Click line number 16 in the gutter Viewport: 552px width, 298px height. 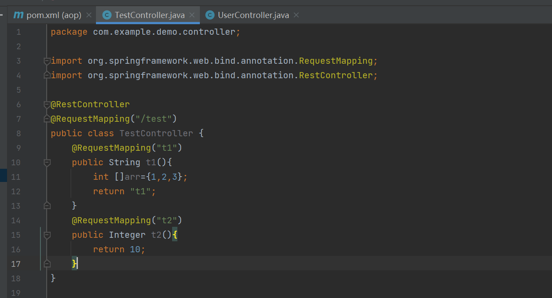pos(16,249)
